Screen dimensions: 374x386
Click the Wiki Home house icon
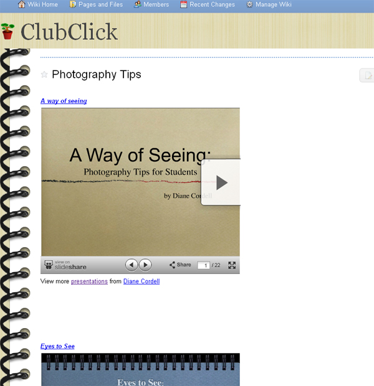tap(21, 4)
